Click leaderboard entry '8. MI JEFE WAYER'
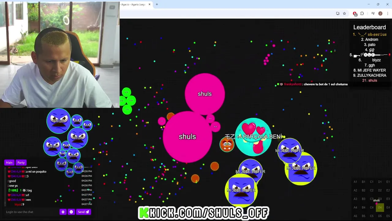Screen dimensions: 392x221 coord(370,70)
